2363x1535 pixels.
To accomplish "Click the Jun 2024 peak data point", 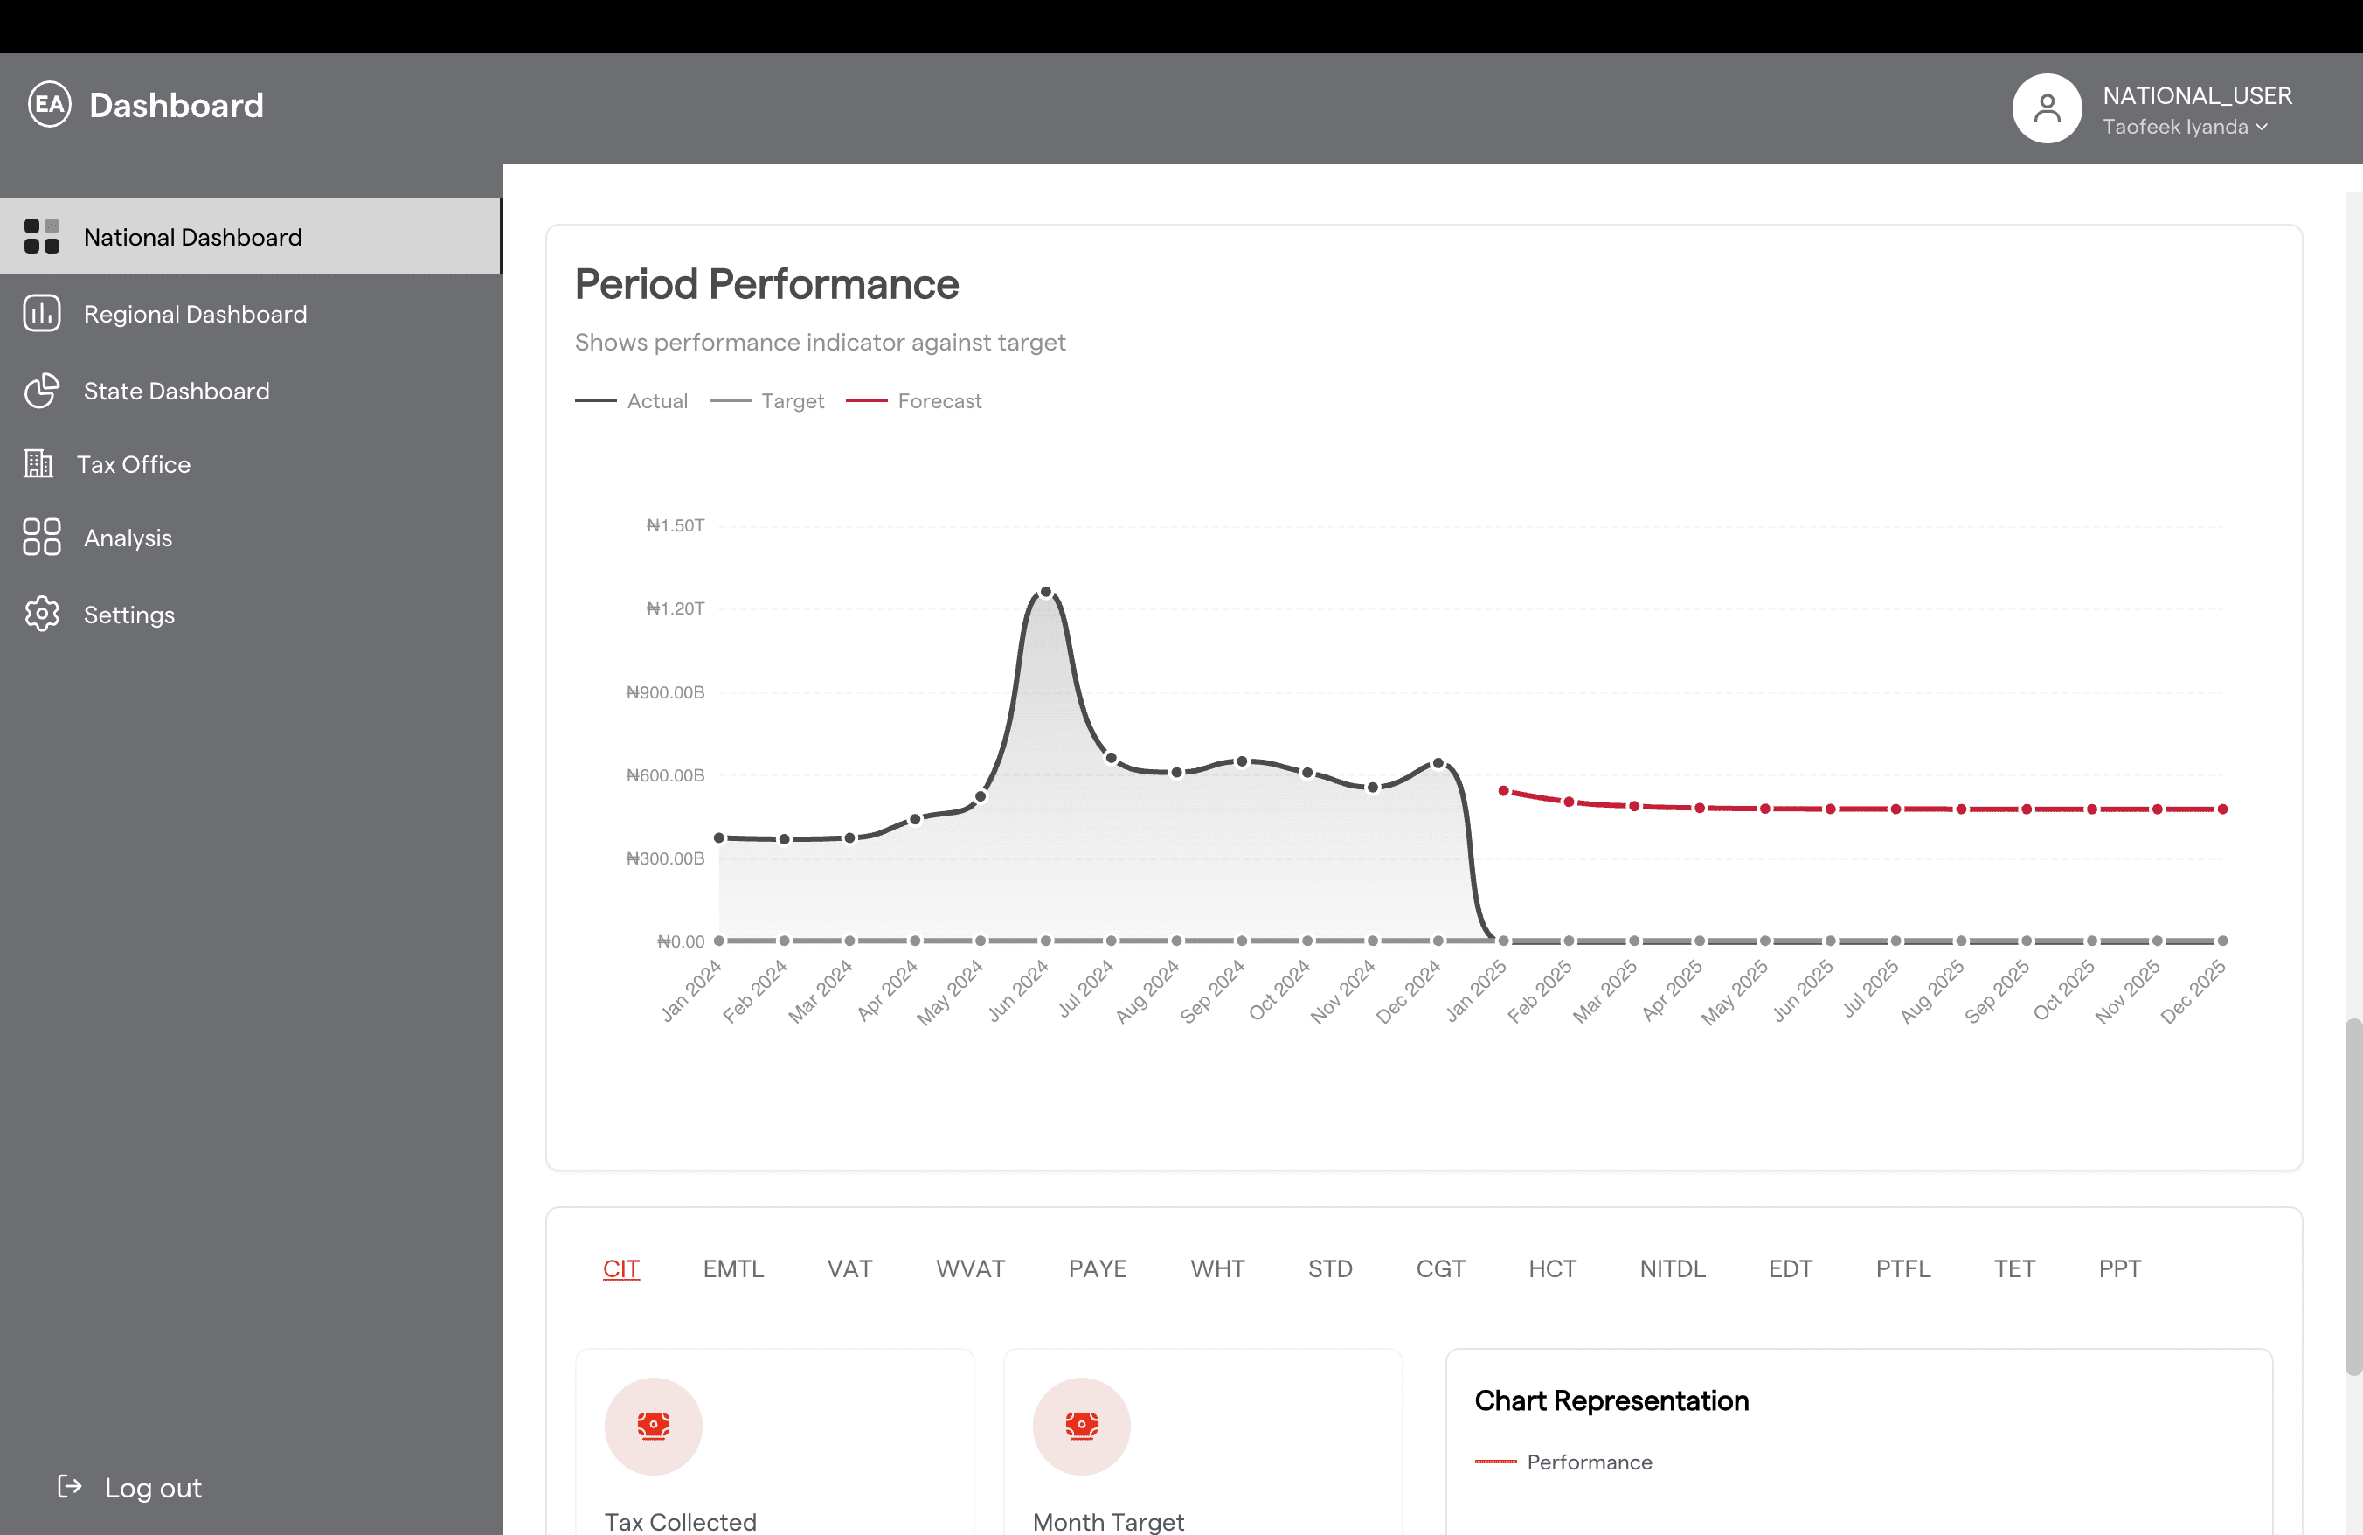I will pos(1045,592).
